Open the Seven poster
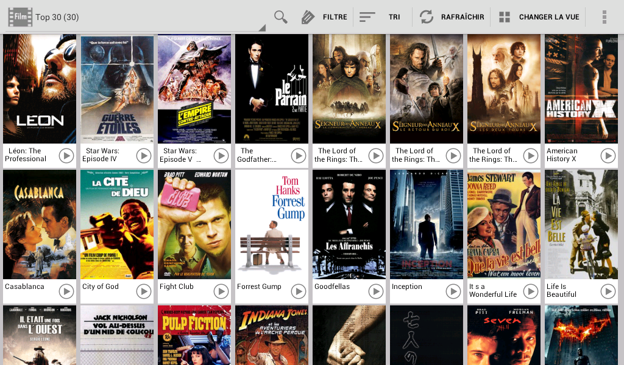 click(504, 335)
